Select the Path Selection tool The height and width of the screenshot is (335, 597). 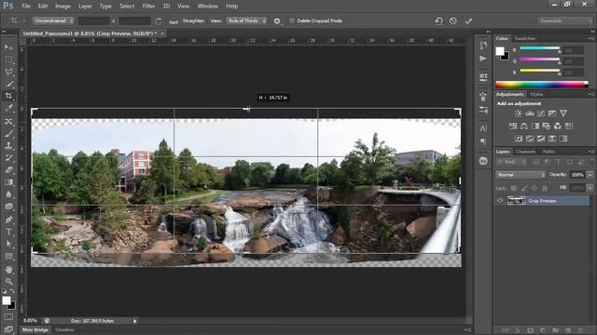[x=8, y=244]
